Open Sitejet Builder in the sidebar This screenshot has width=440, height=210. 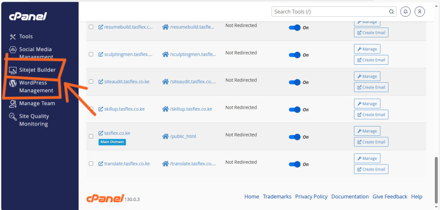point(32,70)
